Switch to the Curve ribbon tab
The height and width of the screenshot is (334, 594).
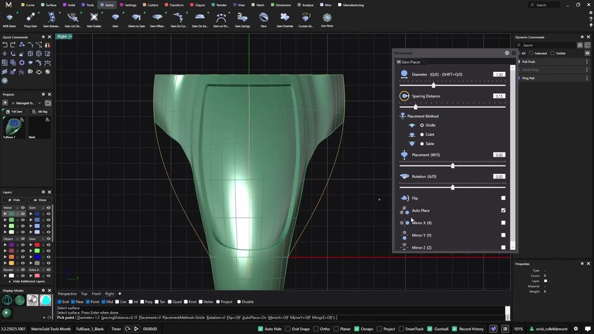coord(28,5)
